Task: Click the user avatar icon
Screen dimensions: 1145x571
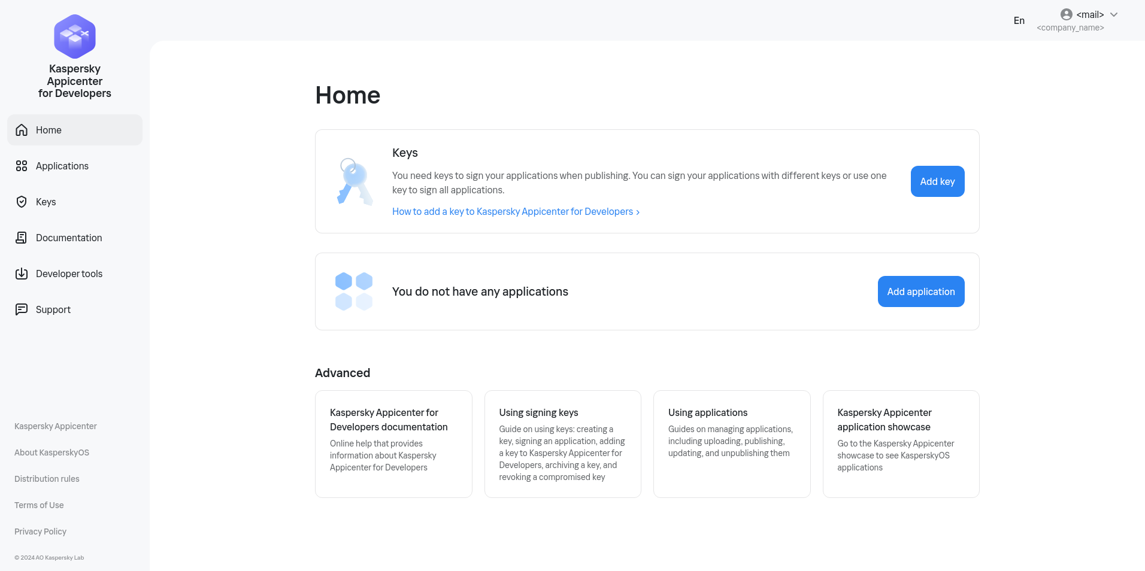Action: (x=1066, y=14)
